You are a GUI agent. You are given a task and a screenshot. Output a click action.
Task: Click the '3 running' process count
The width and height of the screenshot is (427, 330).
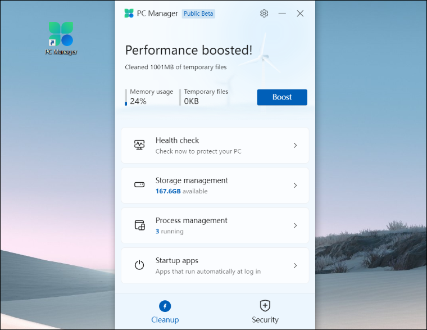click(169, 232)
